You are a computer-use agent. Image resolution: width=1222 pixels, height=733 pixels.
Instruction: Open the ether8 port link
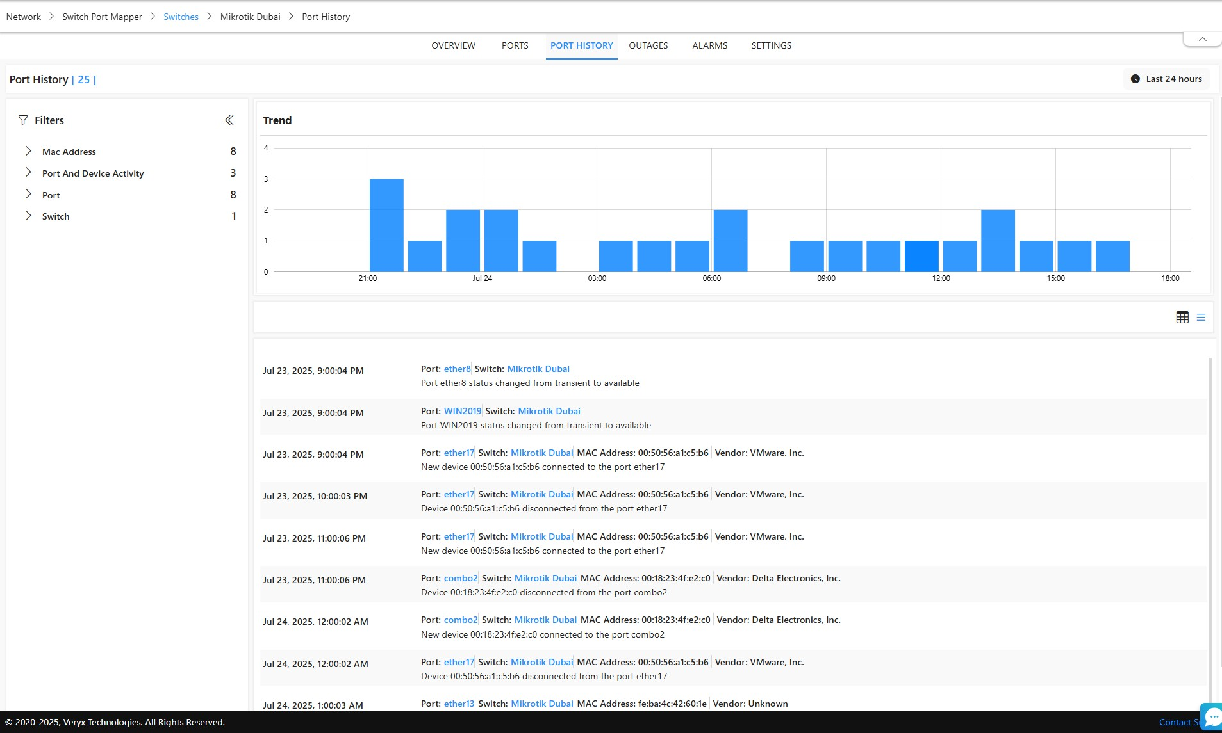tap(457, 369)
